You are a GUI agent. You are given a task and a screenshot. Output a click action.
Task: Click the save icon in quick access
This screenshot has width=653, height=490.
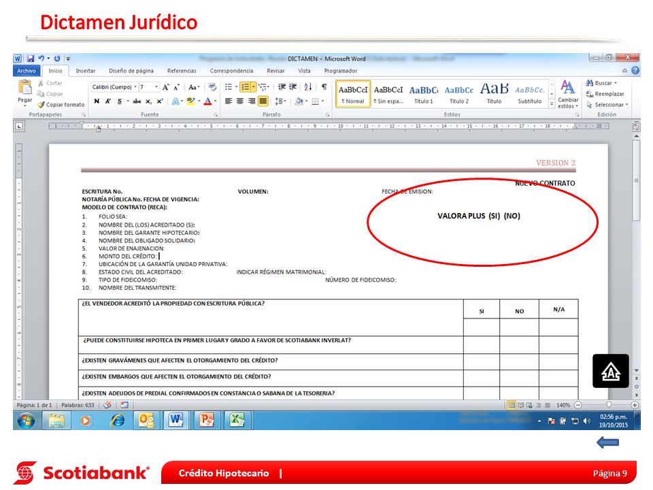[31, 59]
